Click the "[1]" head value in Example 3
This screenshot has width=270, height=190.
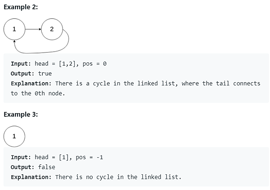click(x=64, y=157)
